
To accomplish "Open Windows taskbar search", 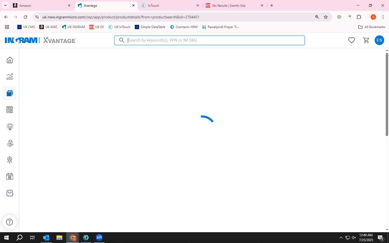I will pos(19,238).
